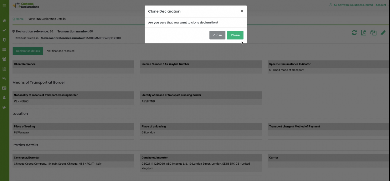Screen dimensions: 390x181
Task: Open the Home icon in the sidebar
Action: point(4,21)
